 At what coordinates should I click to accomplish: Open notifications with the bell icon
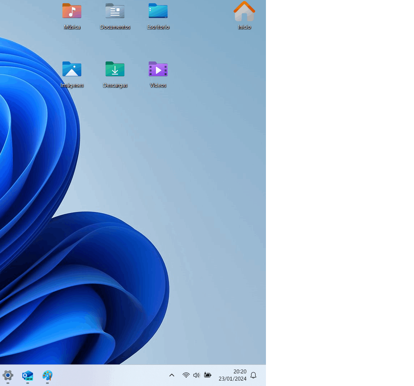[x=253, y=375]
